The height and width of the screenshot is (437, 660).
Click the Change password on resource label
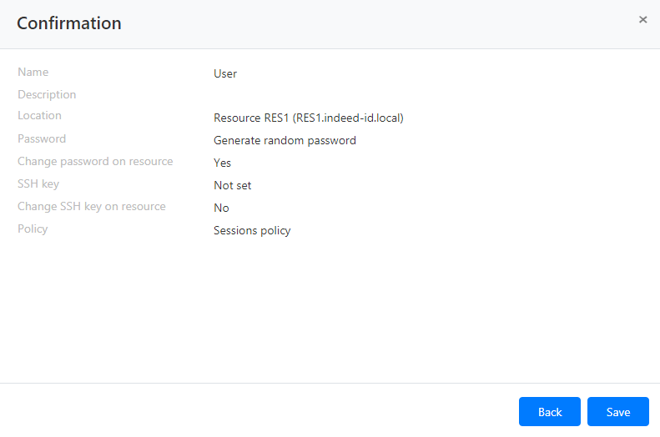[x=95, y=162]
